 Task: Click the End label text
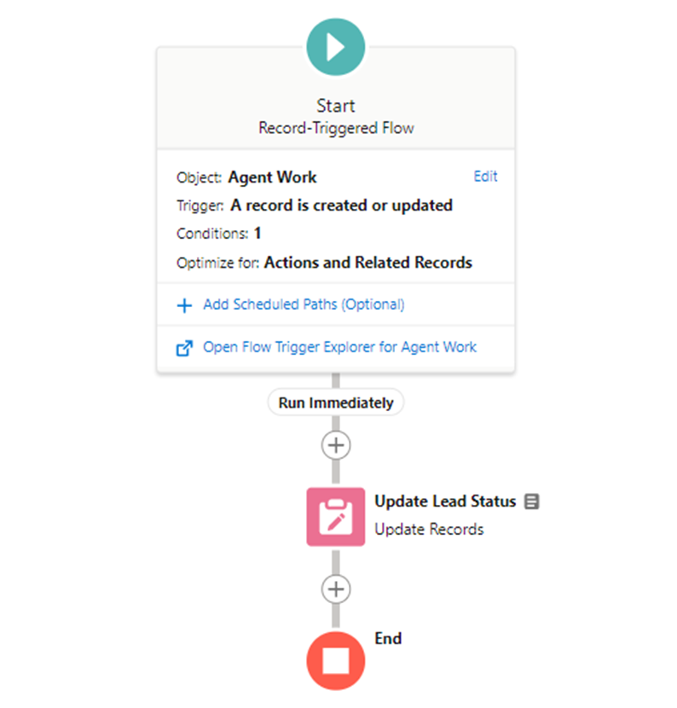388,638
